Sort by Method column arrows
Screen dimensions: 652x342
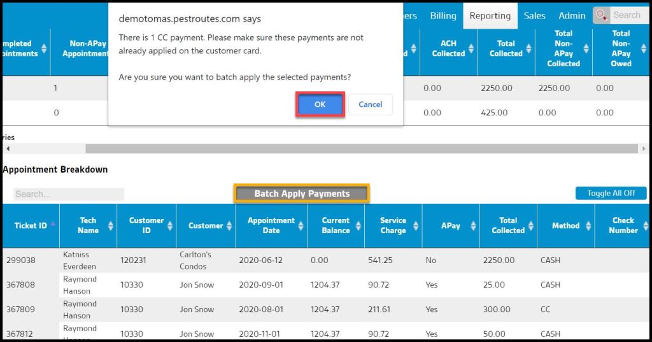[x=588, y=225]
